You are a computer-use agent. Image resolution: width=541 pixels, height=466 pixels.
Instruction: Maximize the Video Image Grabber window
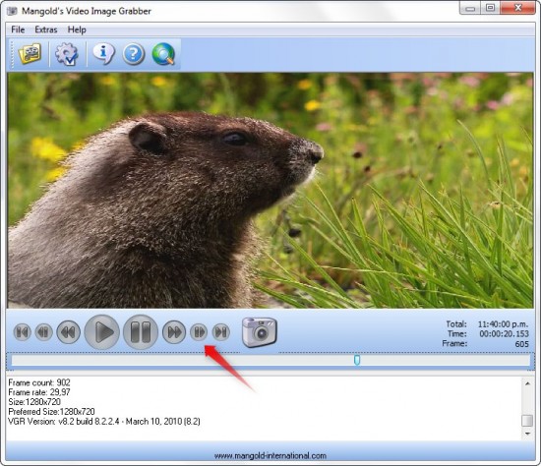(x=490, y=8)
